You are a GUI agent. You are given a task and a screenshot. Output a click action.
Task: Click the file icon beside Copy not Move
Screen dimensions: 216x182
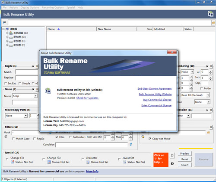[x=143, y=136]
